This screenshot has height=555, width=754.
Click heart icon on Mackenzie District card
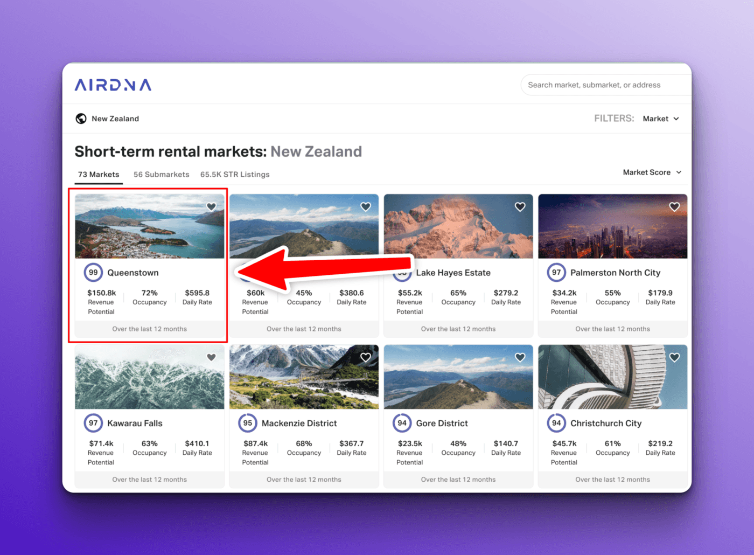click(x=366, y=357)
